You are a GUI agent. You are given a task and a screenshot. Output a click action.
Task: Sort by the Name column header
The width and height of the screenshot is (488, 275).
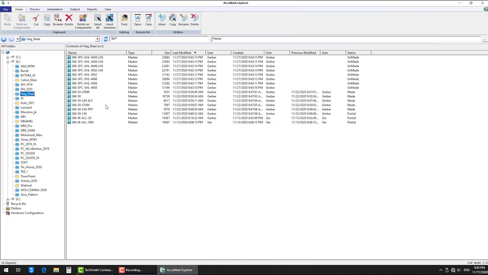pyautogui.click(x=96, y=53)
